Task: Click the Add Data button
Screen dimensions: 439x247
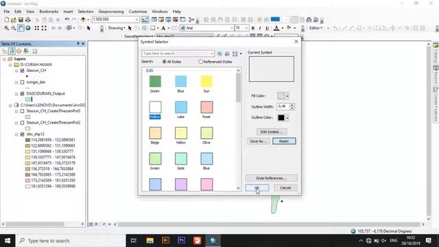Action: pos(83,20)
